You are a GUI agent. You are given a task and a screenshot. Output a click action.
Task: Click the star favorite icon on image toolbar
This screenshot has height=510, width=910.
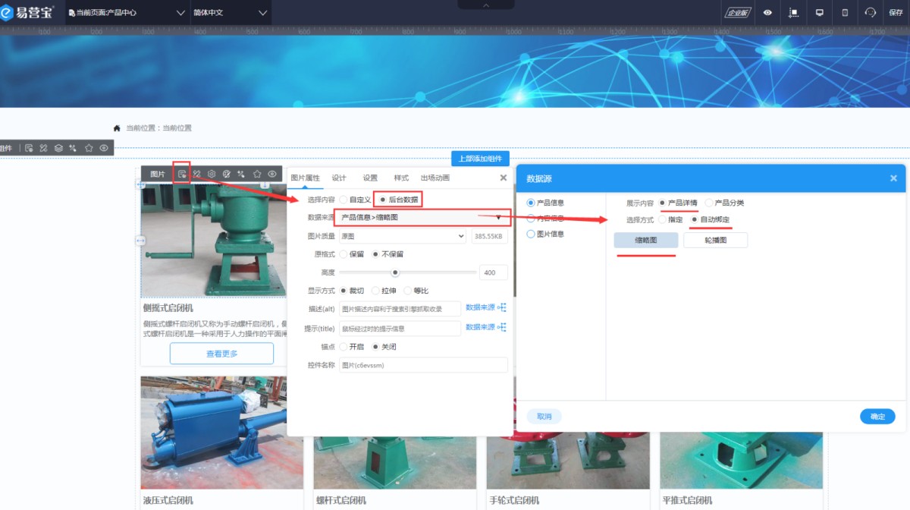coord(257,174)
